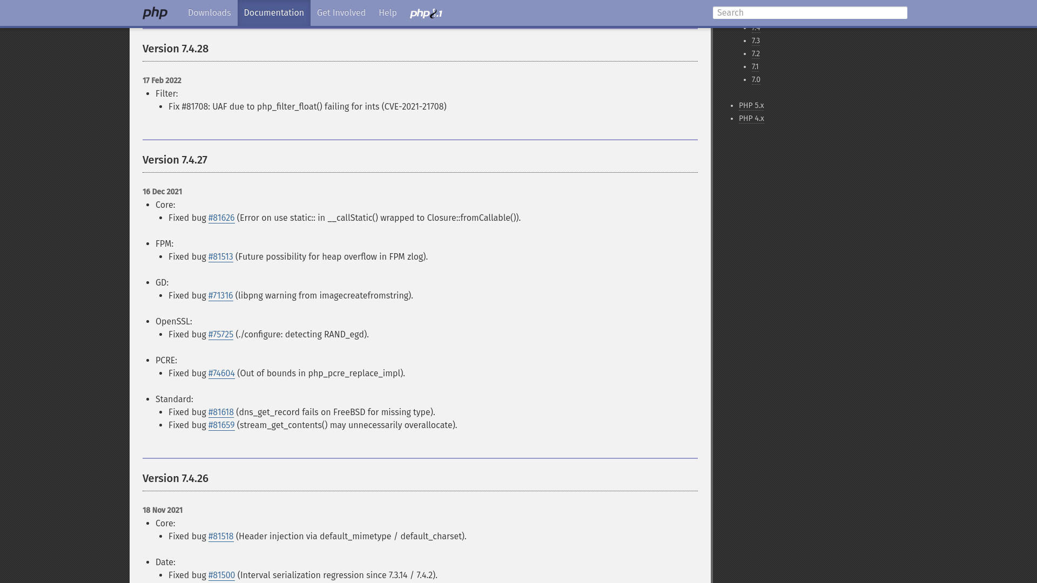Click the PCRE: section label
The height and width of the screenshot is (583, 1037).
pos(166,361)
